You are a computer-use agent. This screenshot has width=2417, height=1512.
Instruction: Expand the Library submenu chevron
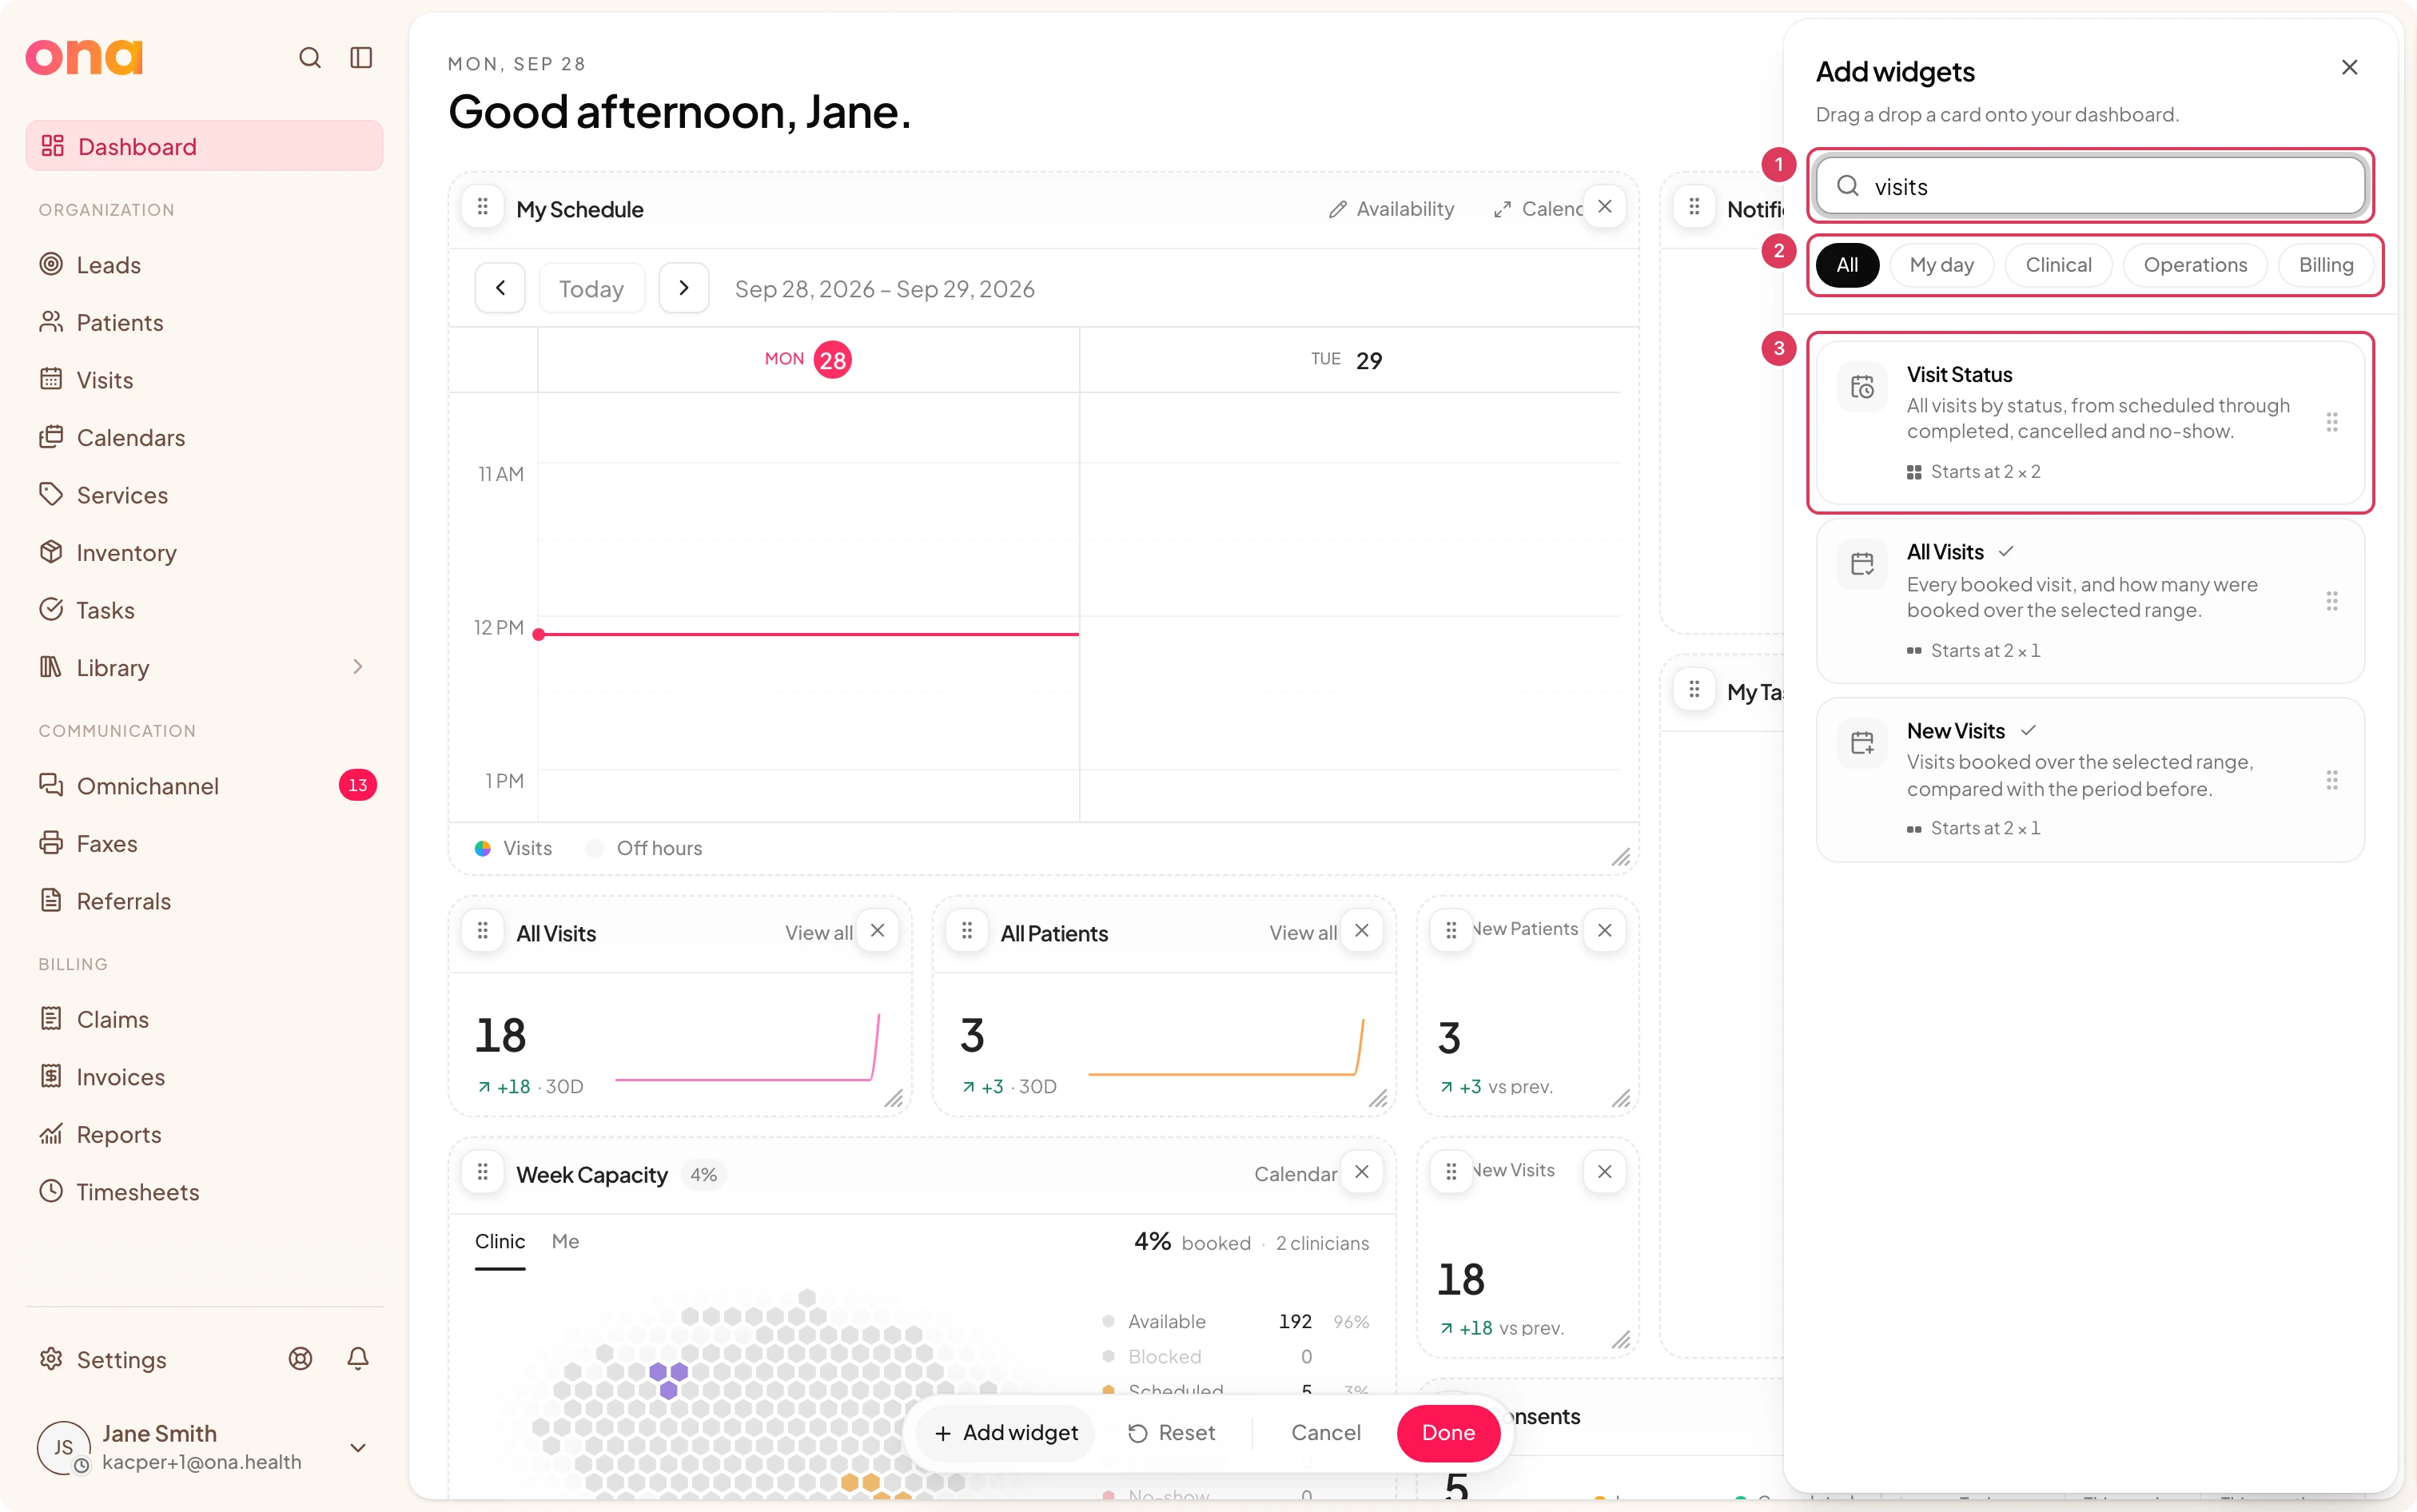pyautogui.click(x=358, y=667)
